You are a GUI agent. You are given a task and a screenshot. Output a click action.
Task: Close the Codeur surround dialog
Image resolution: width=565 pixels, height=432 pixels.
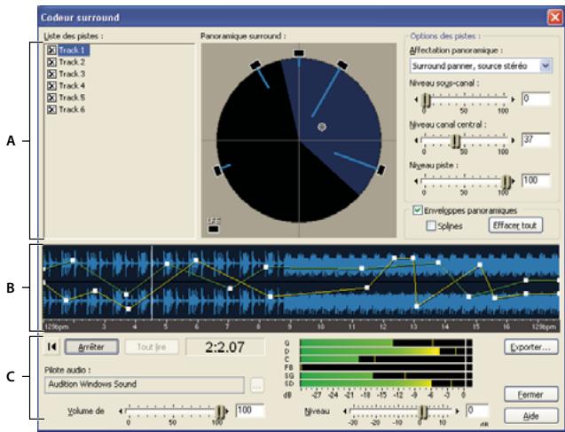click(554, 17)
